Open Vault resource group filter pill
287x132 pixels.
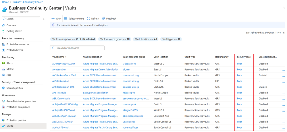click(115, 39)
